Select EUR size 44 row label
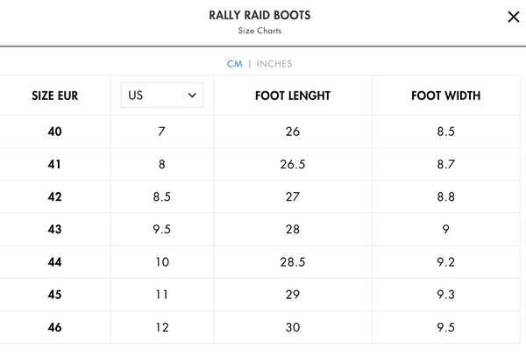 54,262
